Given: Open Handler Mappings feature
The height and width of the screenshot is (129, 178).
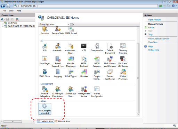Looking at the screenshot, I should click(x=71, y=62).
